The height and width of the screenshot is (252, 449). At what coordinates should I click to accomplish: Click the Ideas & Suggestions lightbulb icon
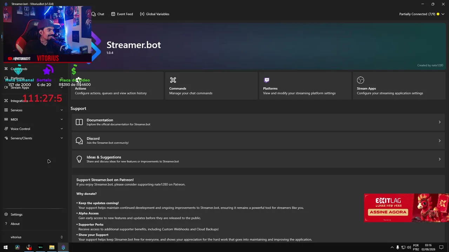pos(79,159)
